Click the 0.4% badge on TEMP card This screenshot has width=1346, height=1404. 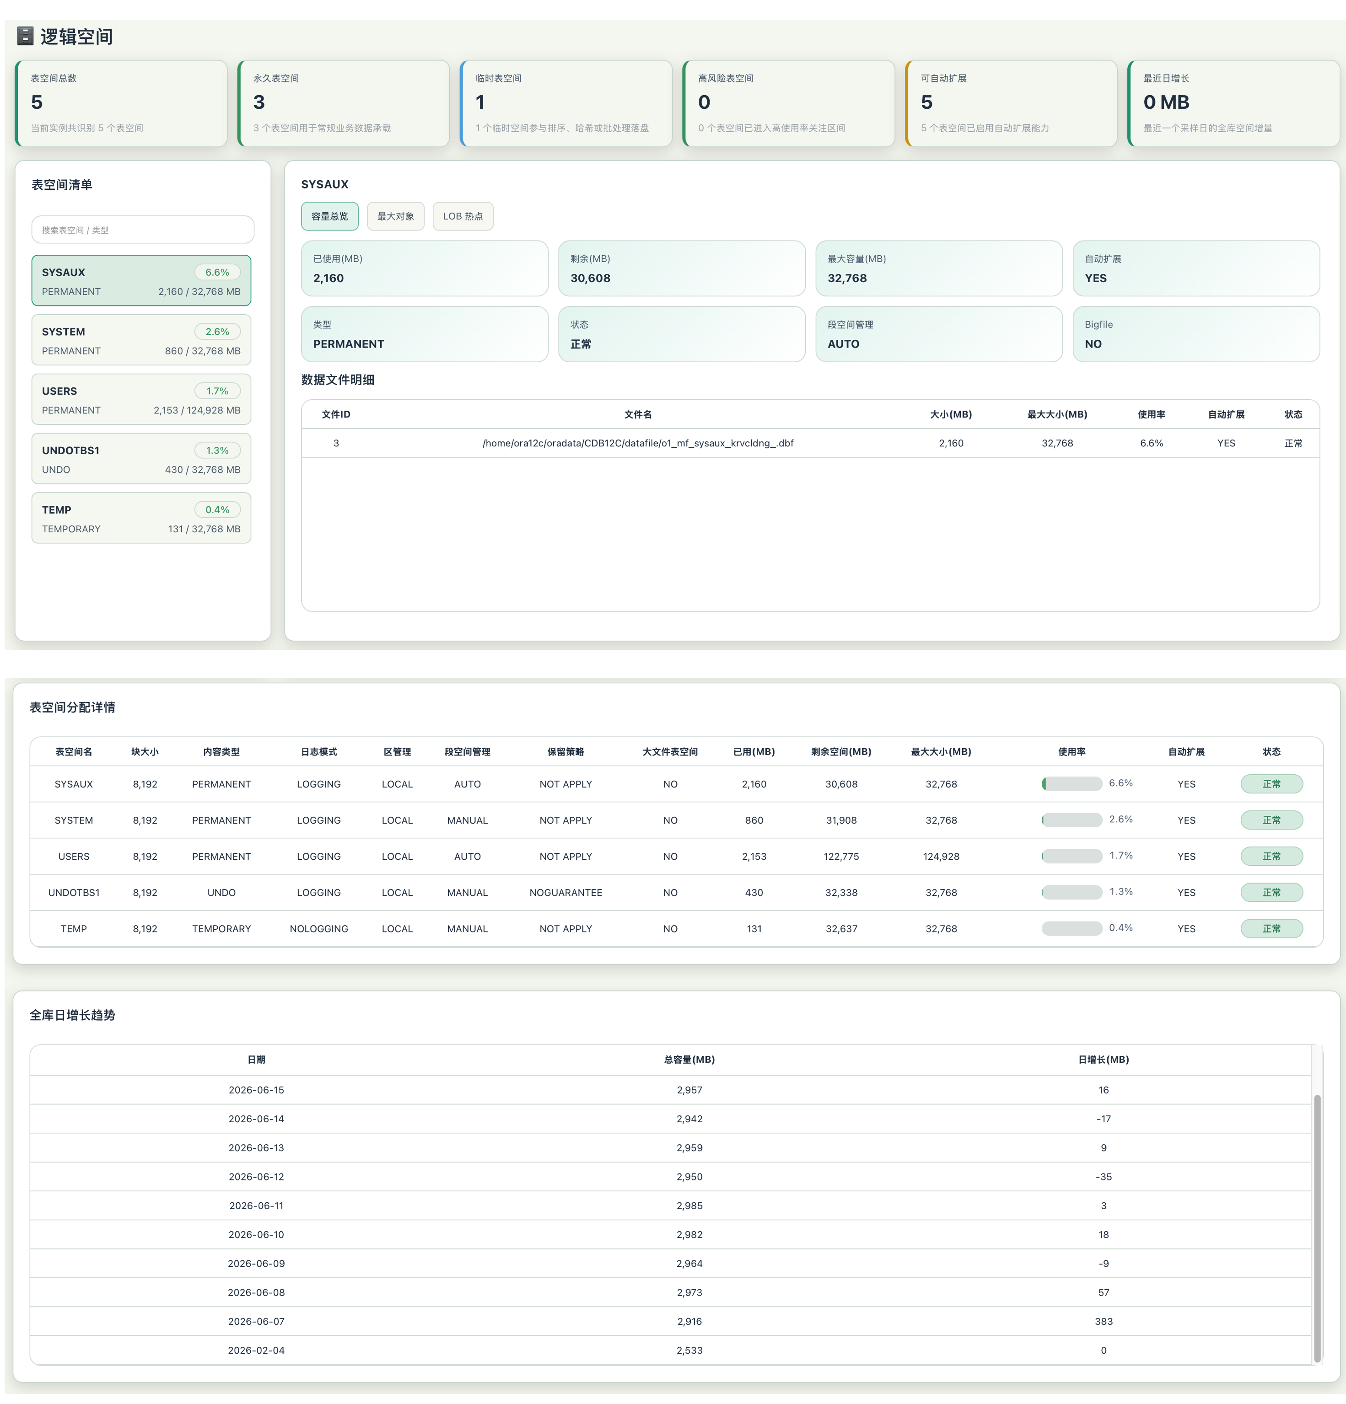click(217, 510)
